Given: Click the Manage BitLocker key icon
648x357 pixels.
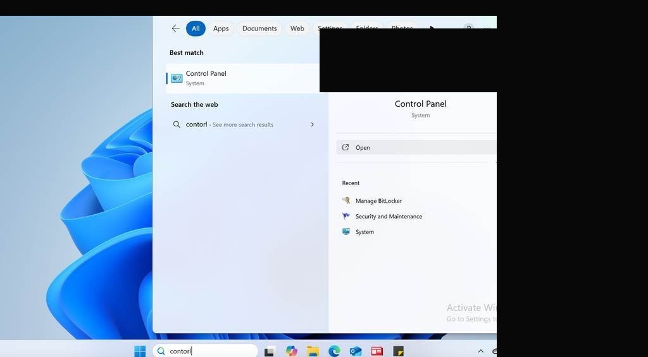Looking at the screenshot, I should (346, 200).
